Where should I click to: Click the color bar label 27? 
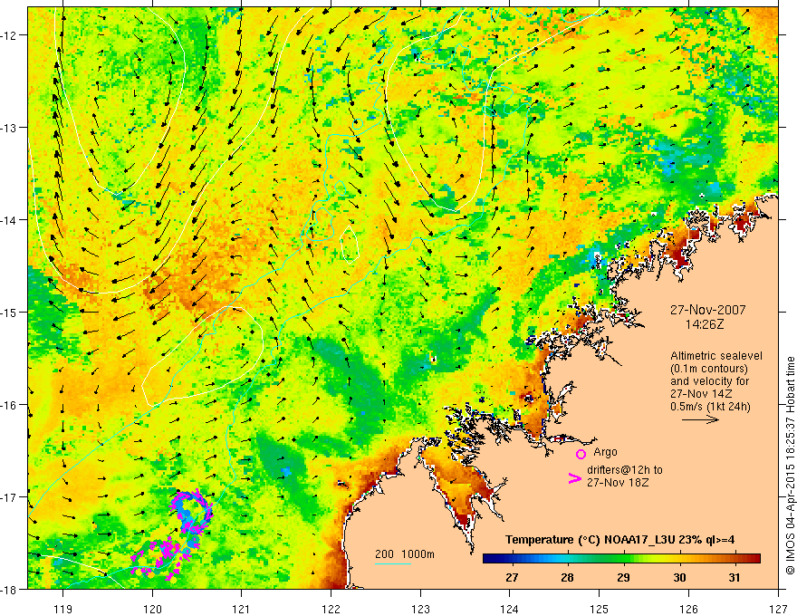[512, 577]
